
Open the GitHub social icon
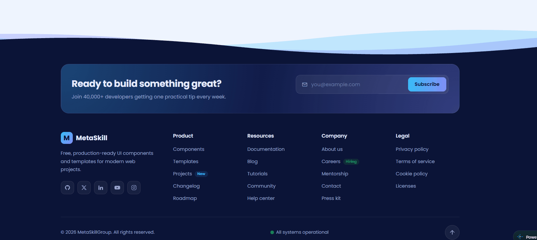point(67,188)
